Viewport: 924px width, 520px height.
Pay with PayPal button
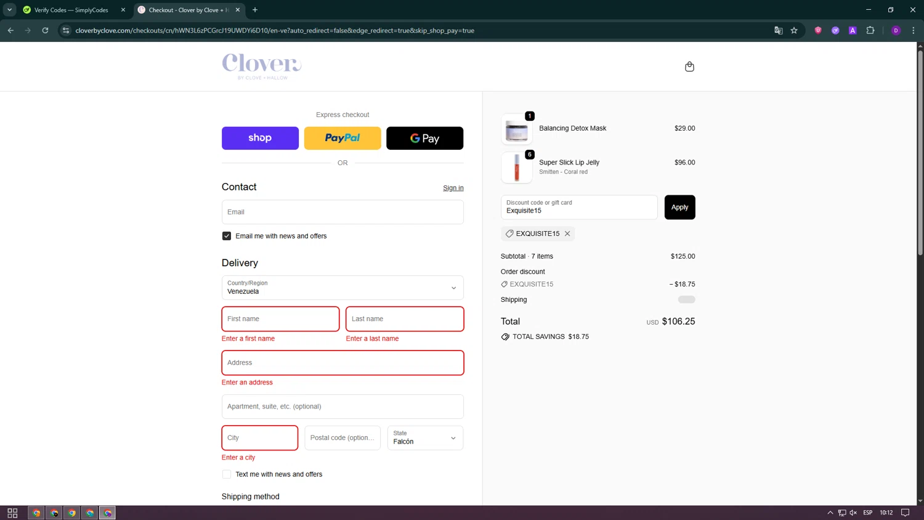tap(342, 138)
